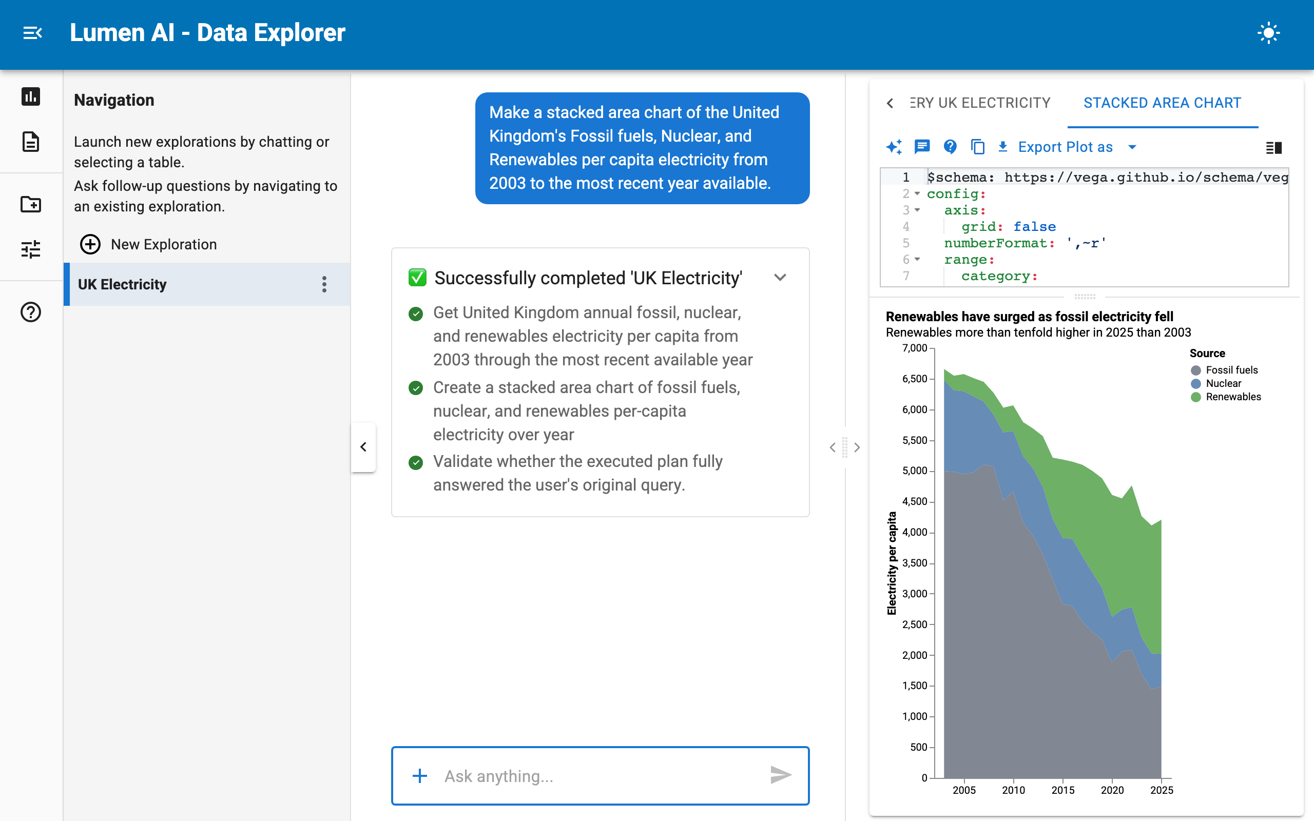Viewport: 1314px width, 821px height.
Task: Select the UK Electricity exploration
Action: 207,284
